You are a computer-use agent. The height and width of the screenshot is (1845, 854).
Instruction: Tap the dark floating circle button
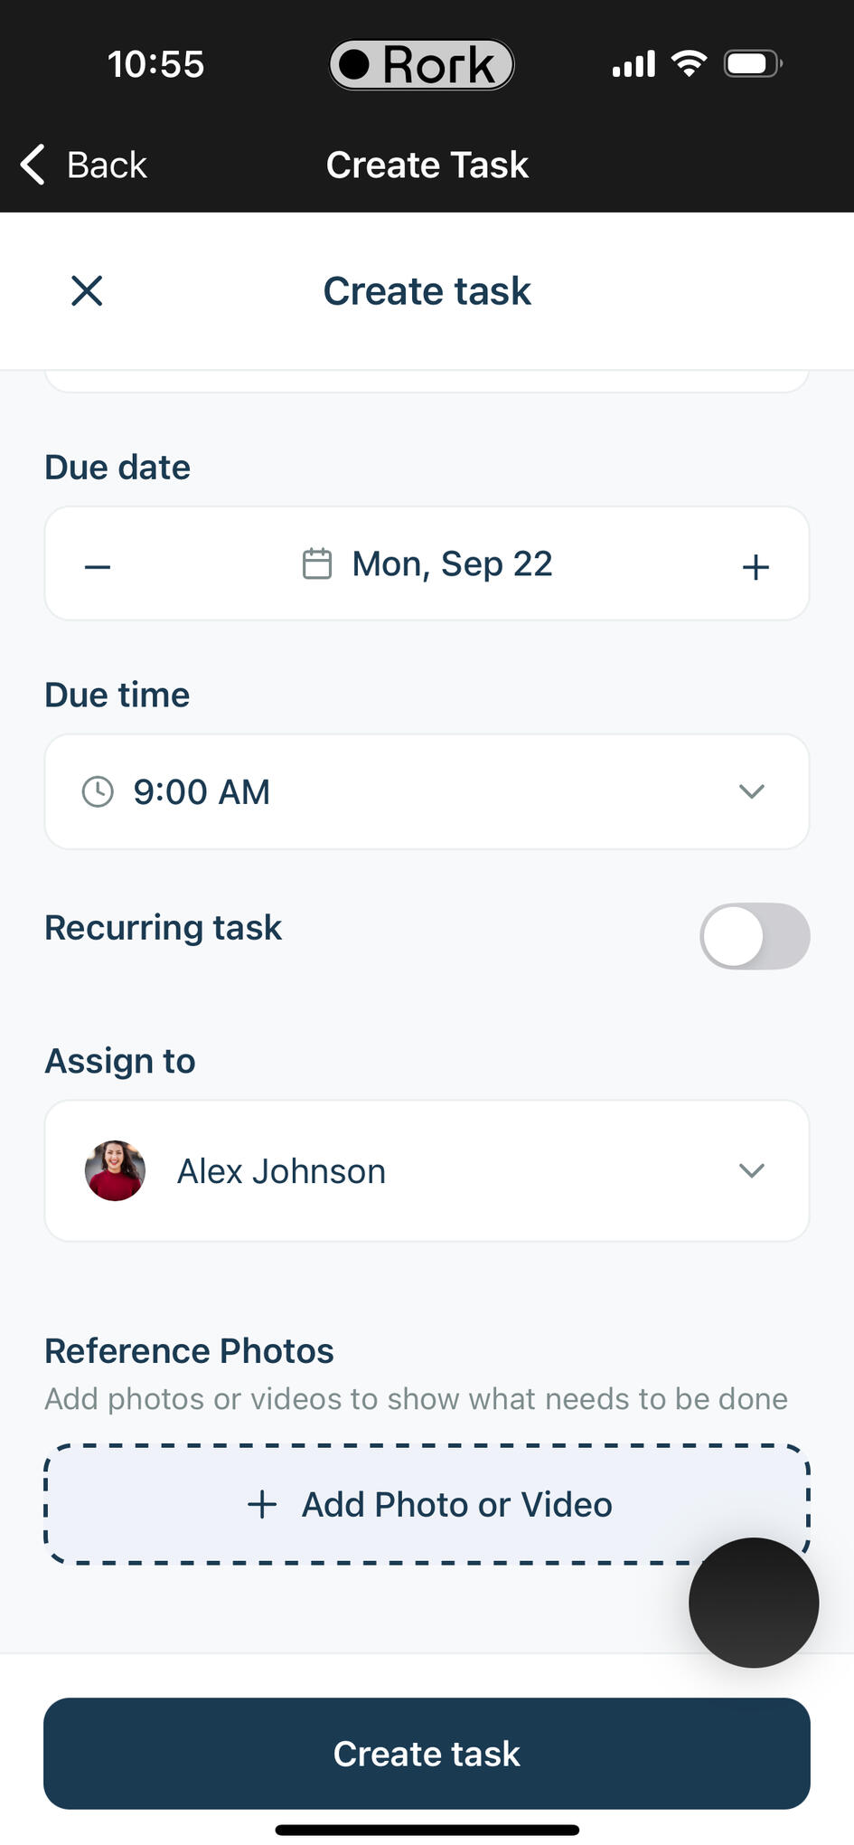click(x=753, y=1603)
